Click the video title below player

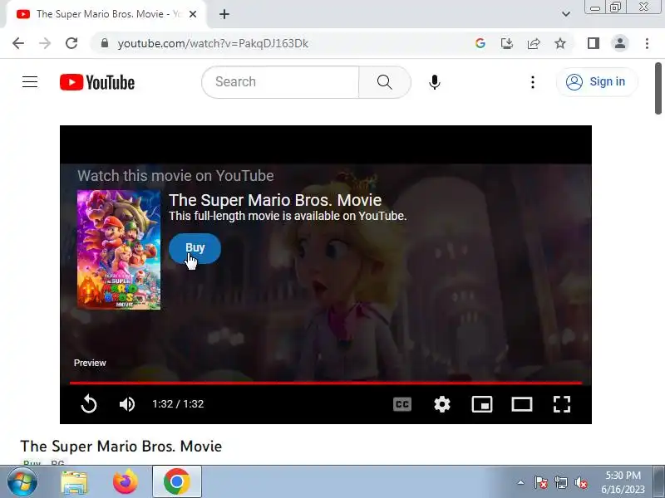(121, 446)
